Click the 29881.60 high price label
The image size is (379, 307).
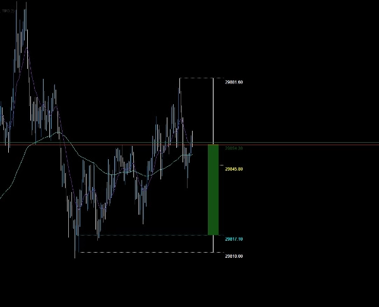pos(234,82)
